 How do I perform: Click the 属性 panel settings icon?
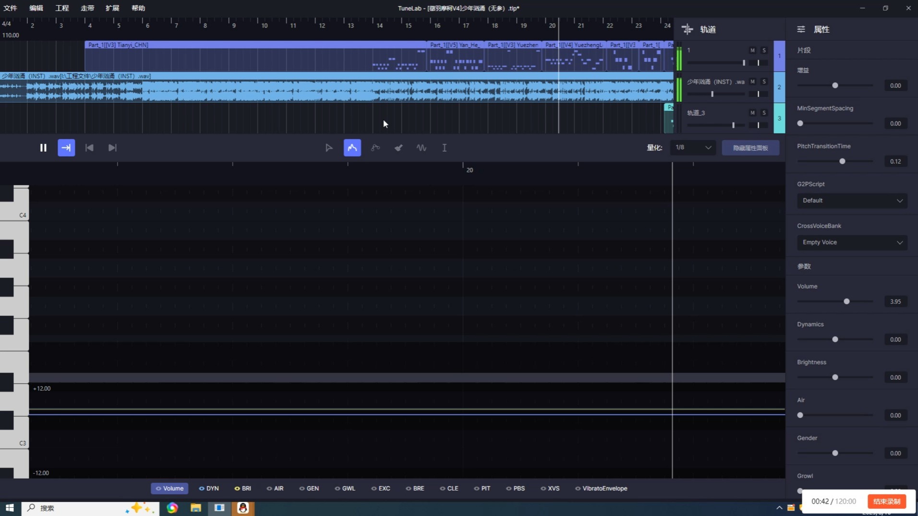[x=801, y=29]
